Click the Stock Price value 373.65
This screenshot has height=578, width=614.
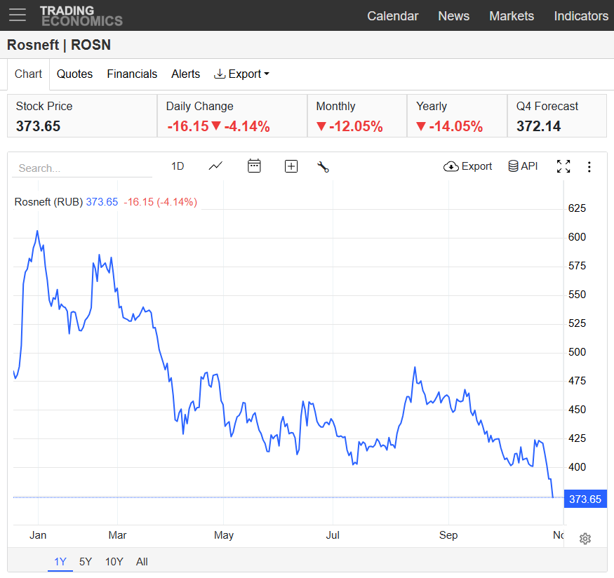coord(38,126)
